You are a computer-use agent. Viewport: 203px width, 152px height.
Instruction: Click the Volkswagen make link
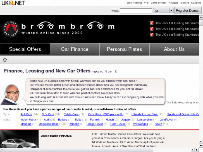point(140,124)
